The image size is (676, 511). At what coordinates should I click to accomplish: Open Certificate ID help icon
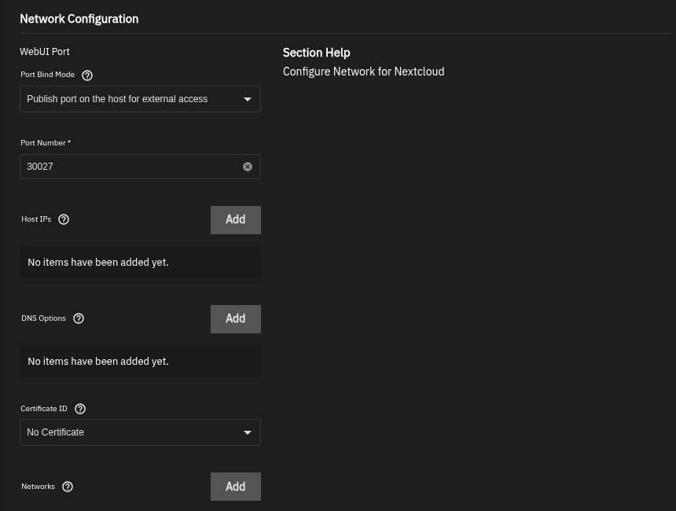80,409
